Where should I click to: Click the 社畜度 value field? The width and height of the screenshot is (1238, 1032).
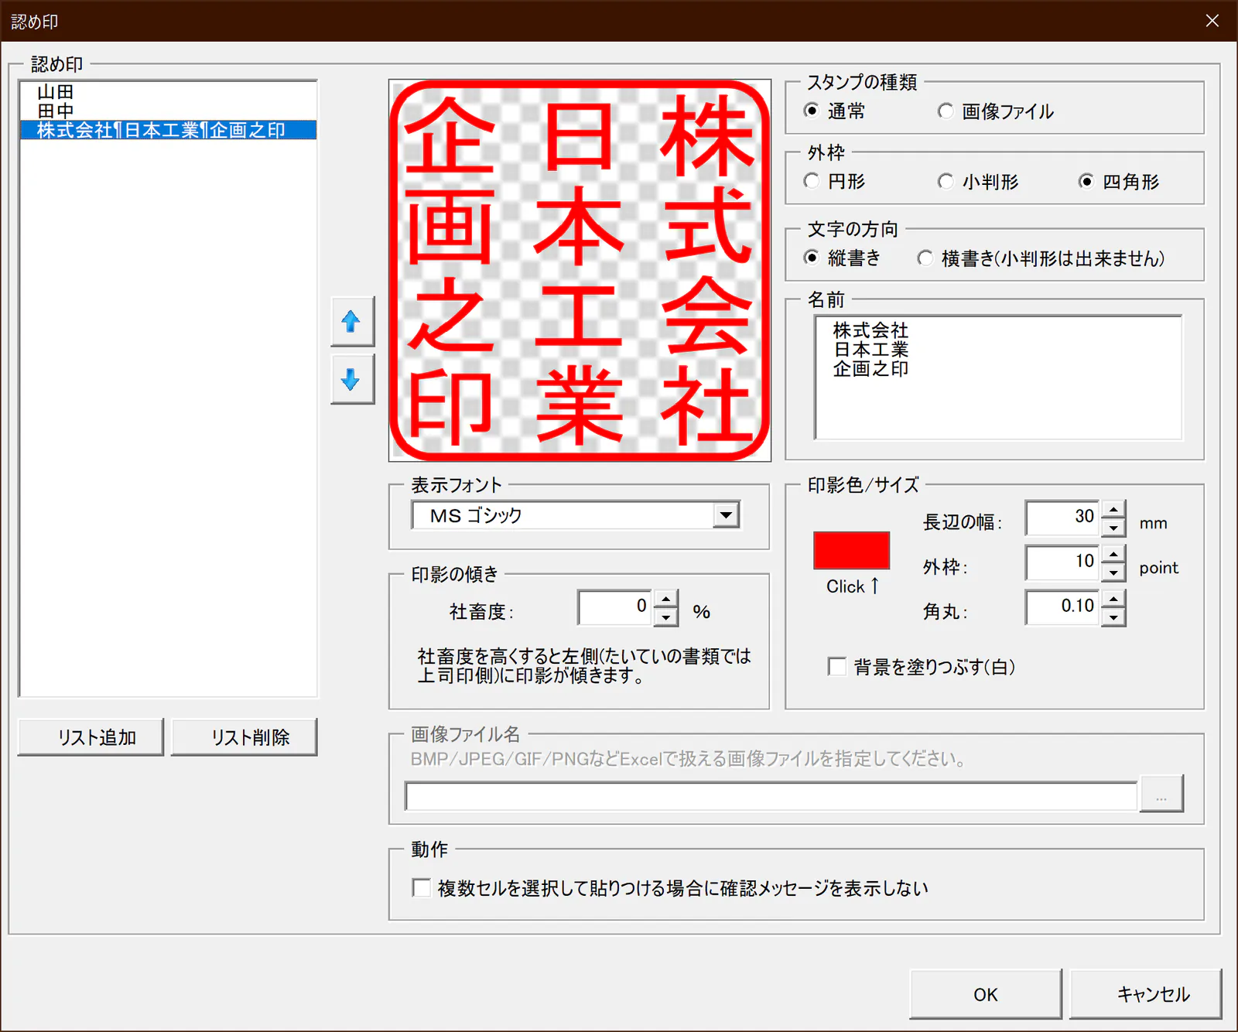click(615, 607)
